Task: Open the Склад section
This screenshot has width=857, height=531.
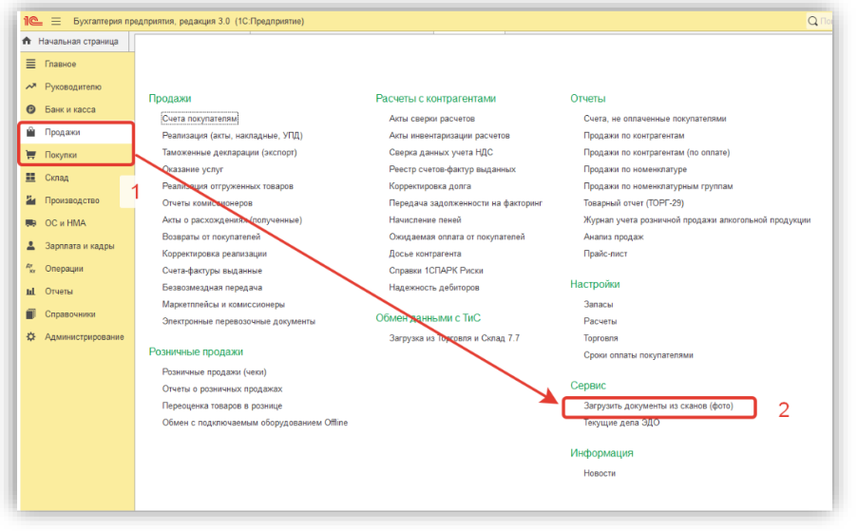Action: (x=56, y=178)
